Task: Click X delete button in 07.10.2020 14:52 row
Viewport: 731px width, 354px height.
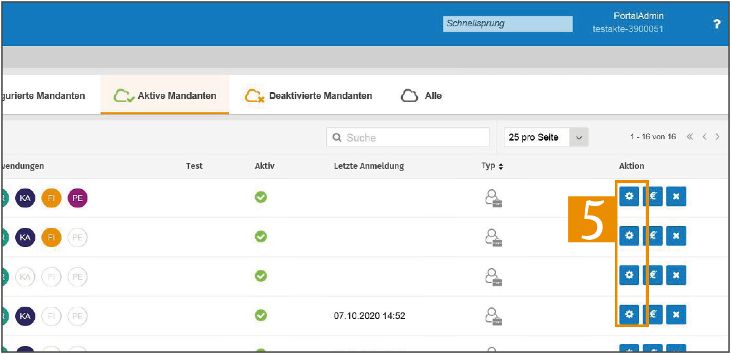Action: click(676, 315)
